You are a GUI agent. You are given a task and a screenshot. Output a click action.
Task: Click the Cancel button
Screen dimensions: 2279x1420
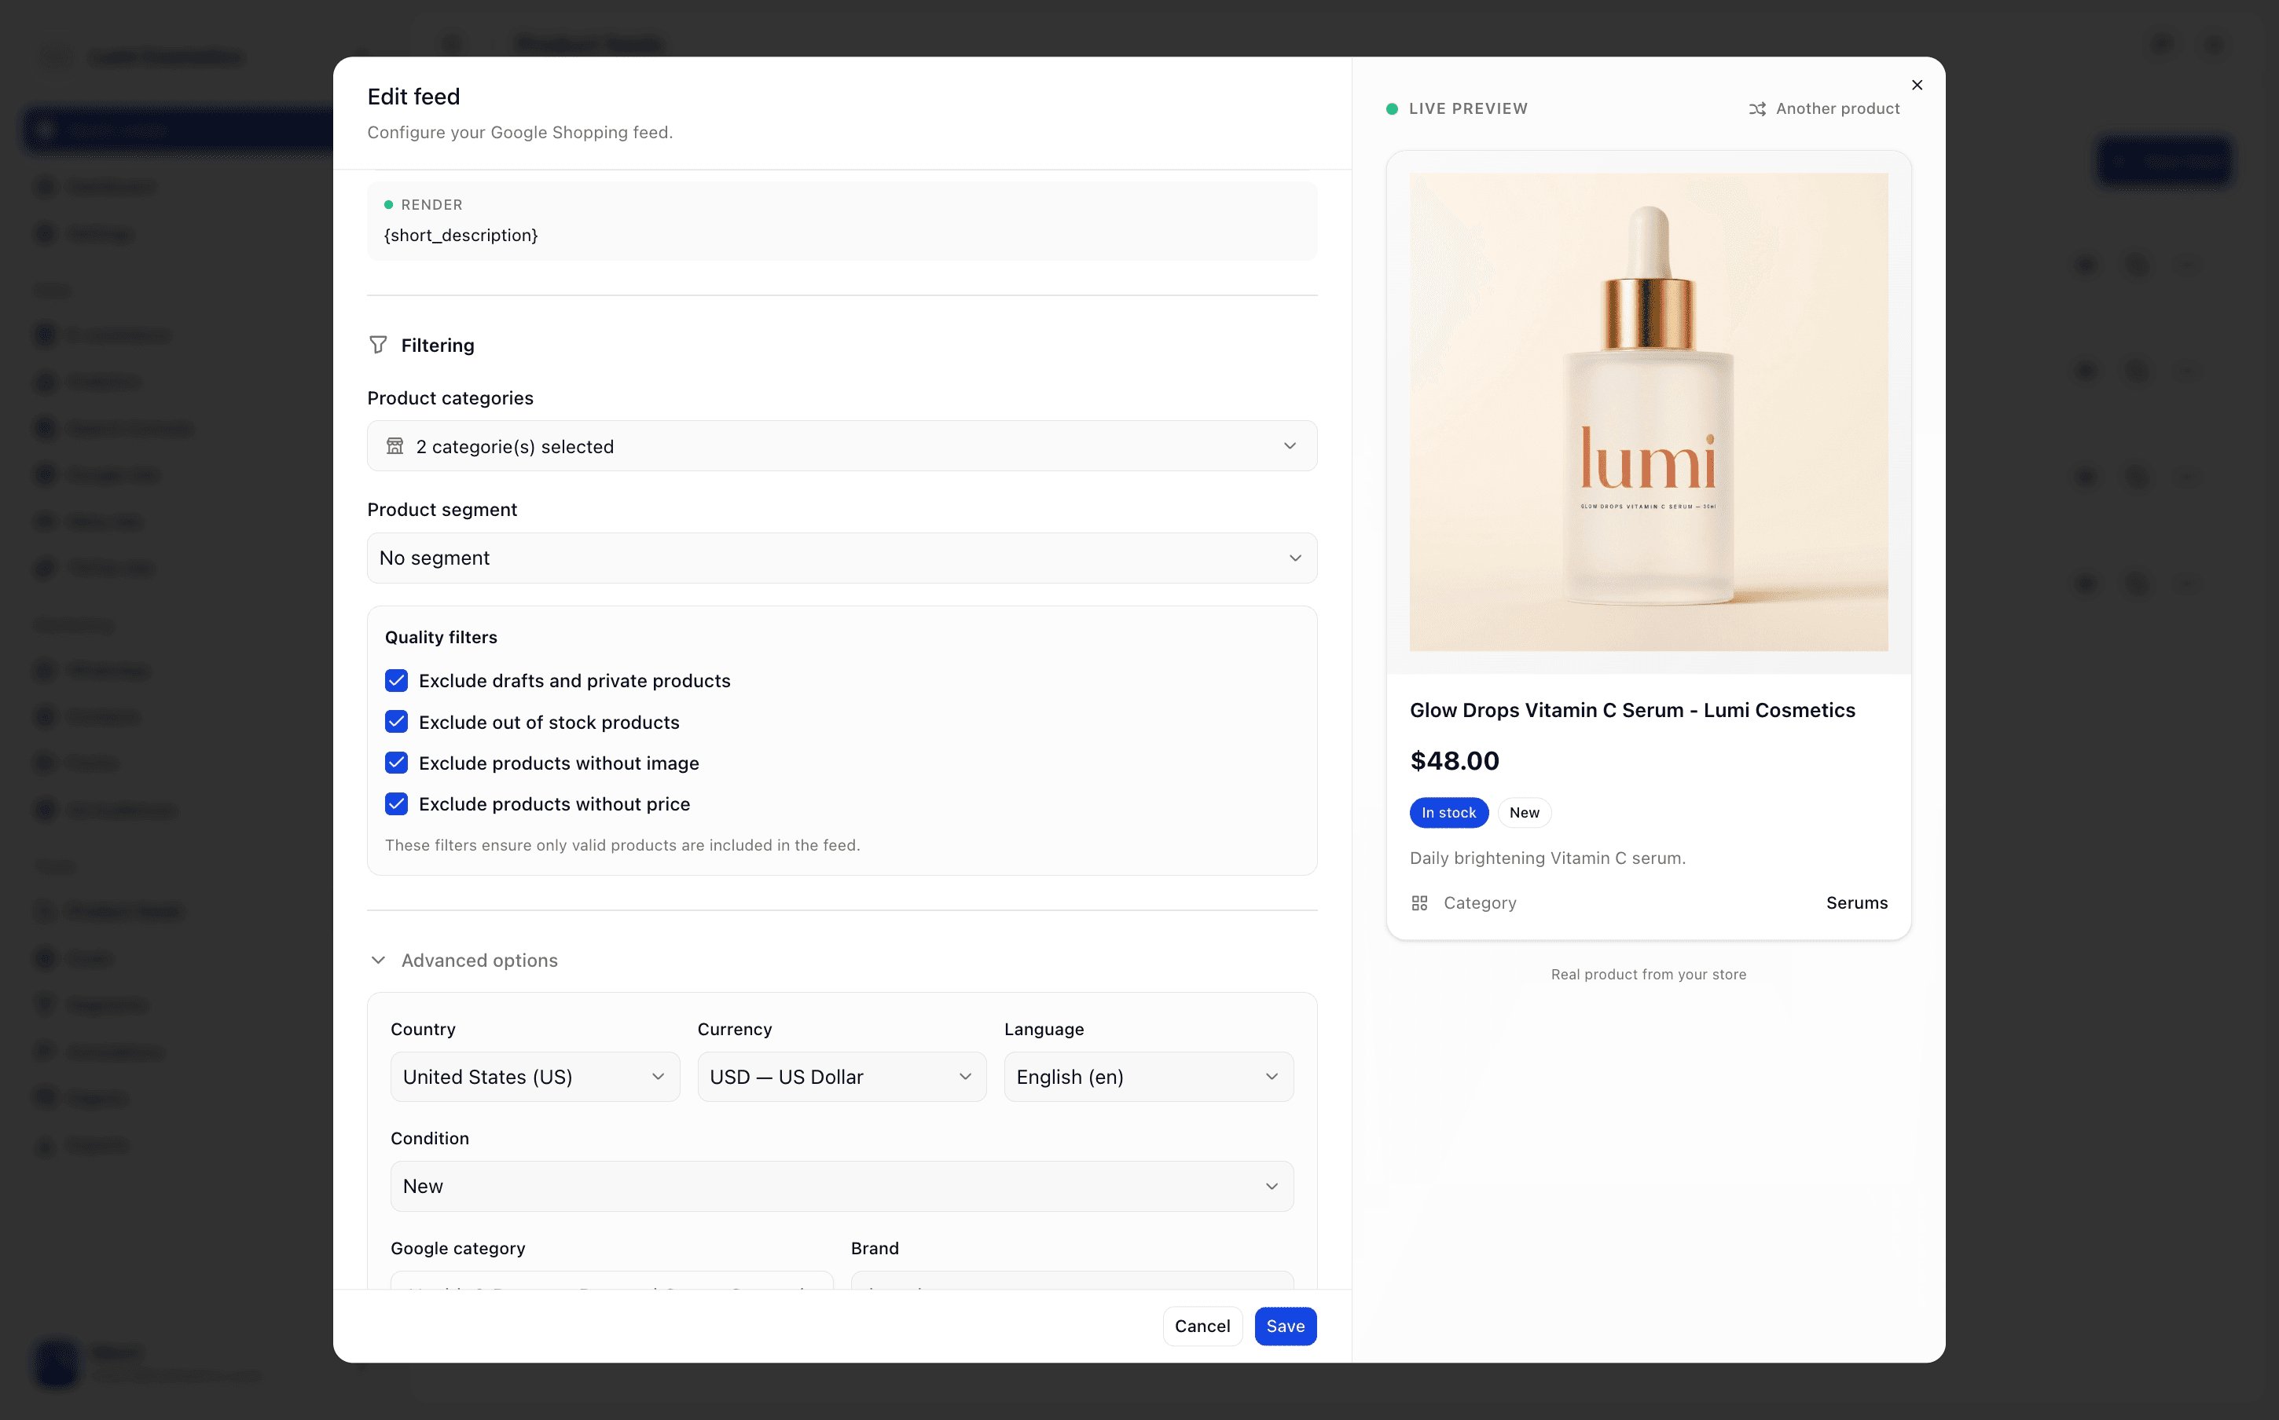(1202, 1326)
